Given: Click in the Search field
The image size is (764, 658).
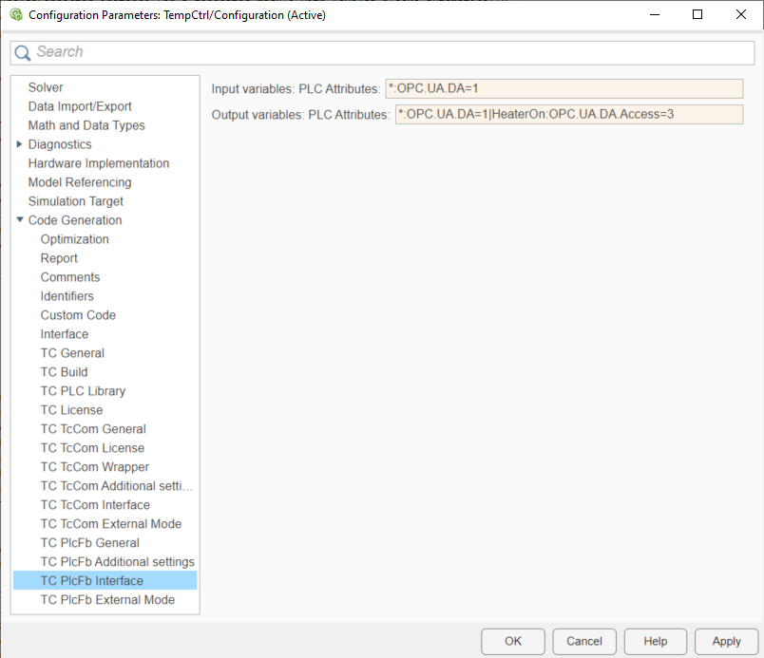Looking at the screenshot, I should tap(383, 52).
